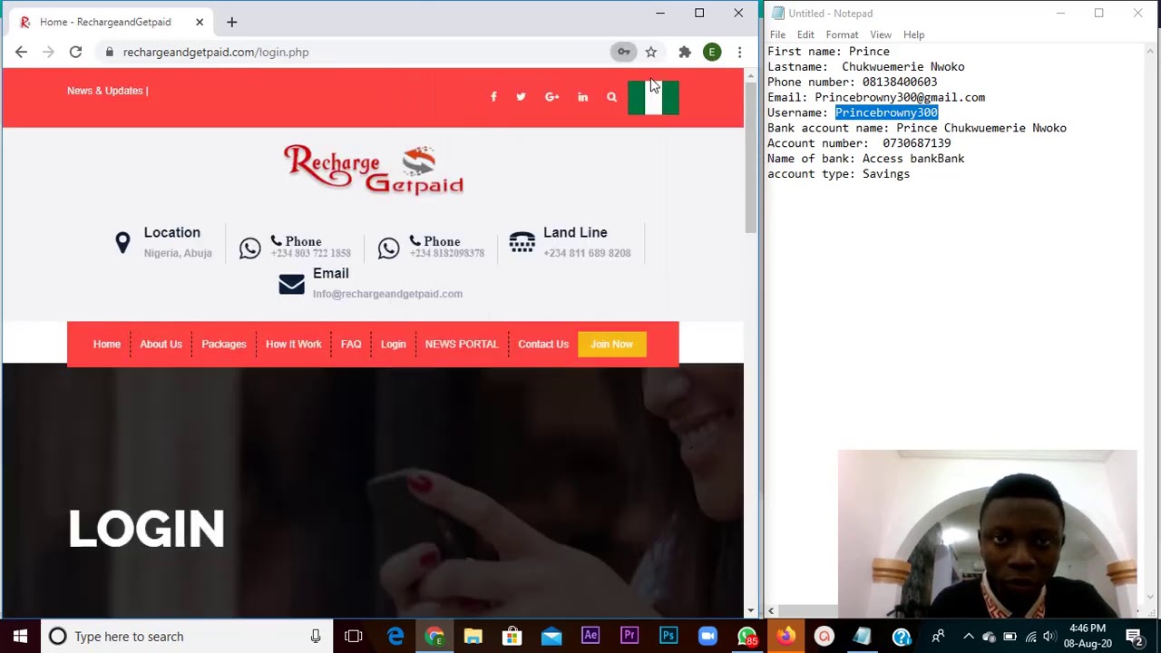The image size is (1161, 653).
Task: Open the Mail app on the taskbar
Action: [x=551, y=636]
